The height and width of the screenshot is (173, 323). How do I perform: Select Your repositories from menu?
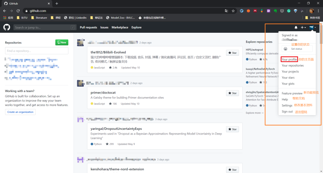click(292, 66)
